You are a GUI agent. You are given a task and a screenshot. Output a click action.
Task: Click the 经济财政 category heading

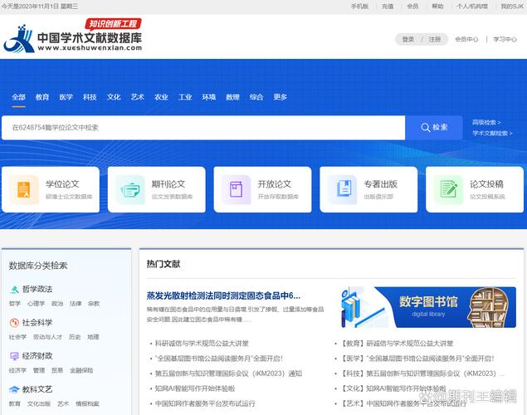coord(37,356)
